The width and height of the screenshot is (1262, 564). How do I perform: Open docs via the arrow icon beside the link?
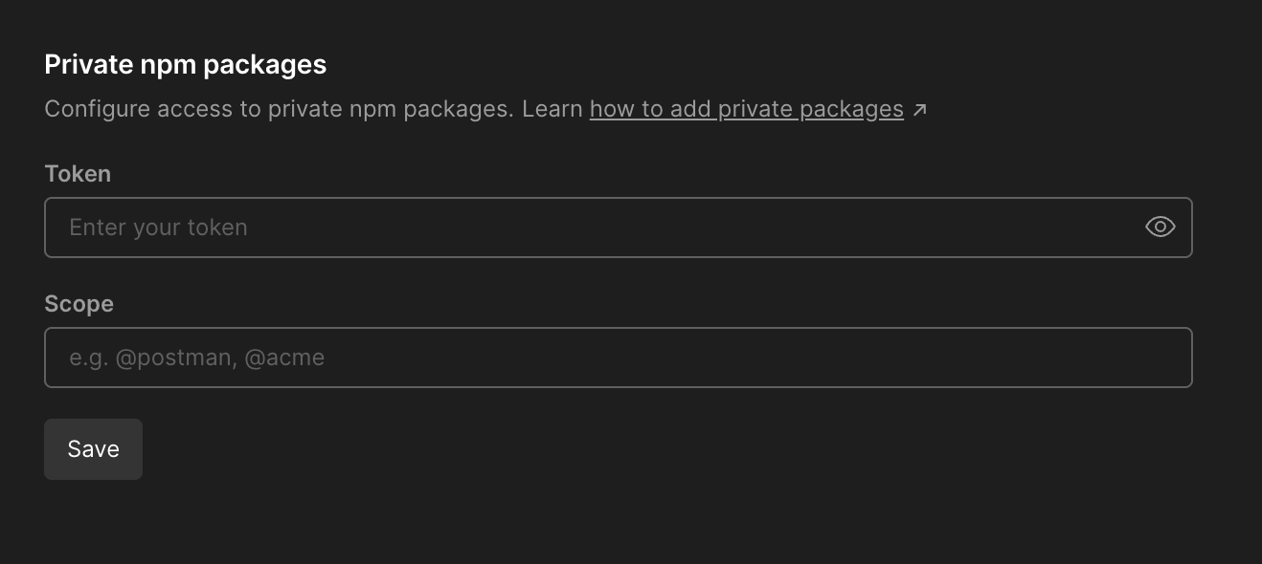click(x=919, y=110)
